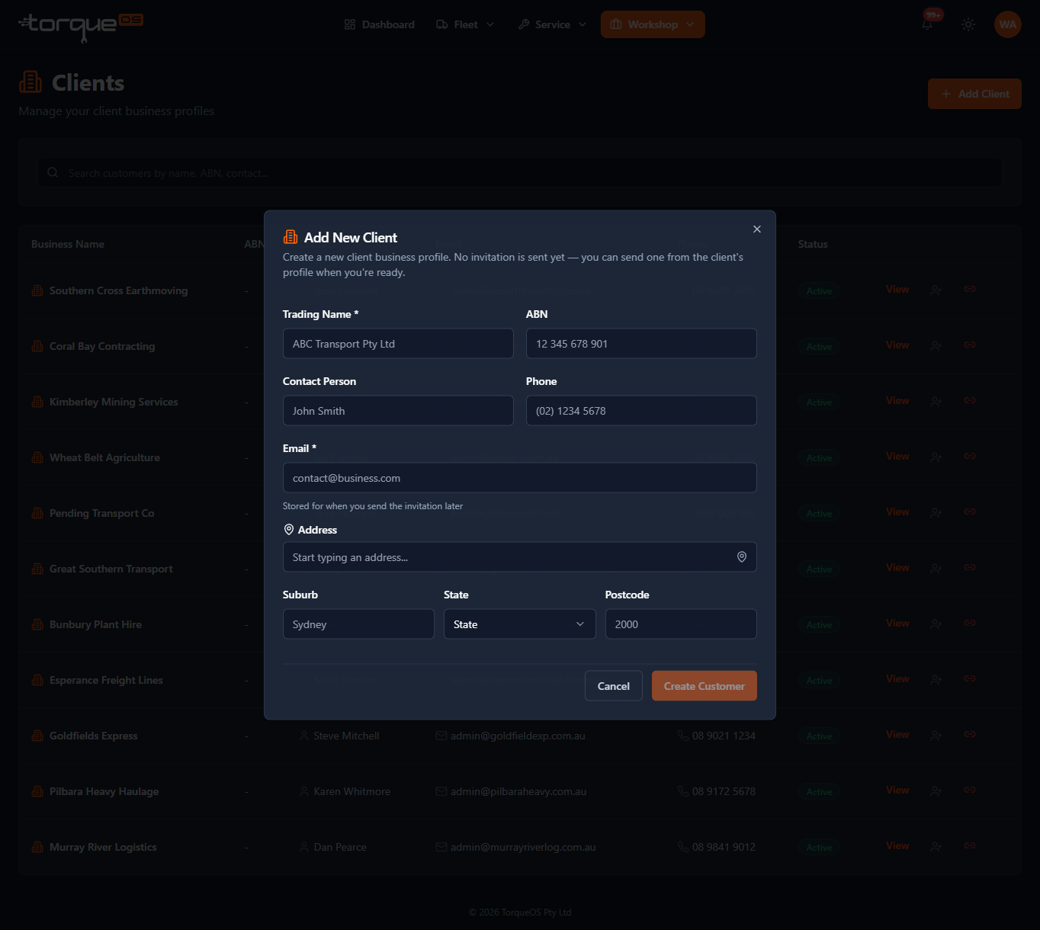The height and width of the screenshot is (930, 1040).
Task: Click the customer search field
Action: [520, 173]
